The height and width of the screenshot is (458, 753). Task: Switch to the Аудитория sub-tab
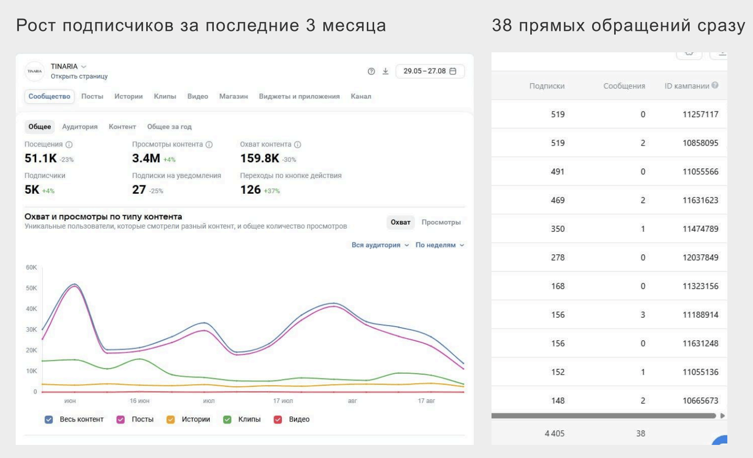click(x=80, y=127)
